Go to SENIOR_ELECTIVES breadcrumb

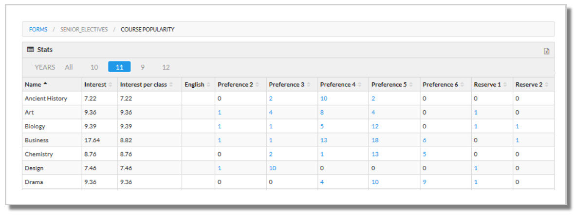84,29
